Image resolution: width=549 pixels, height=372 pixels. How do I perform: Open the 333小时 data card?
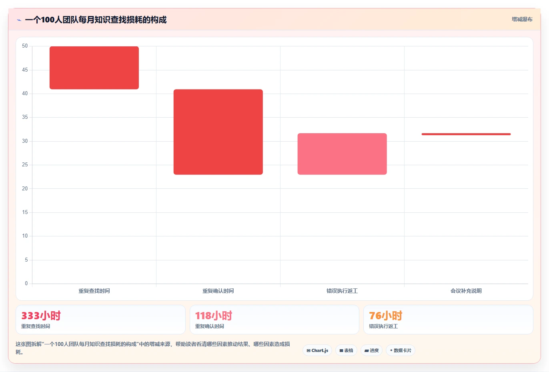tap(100, 320)
